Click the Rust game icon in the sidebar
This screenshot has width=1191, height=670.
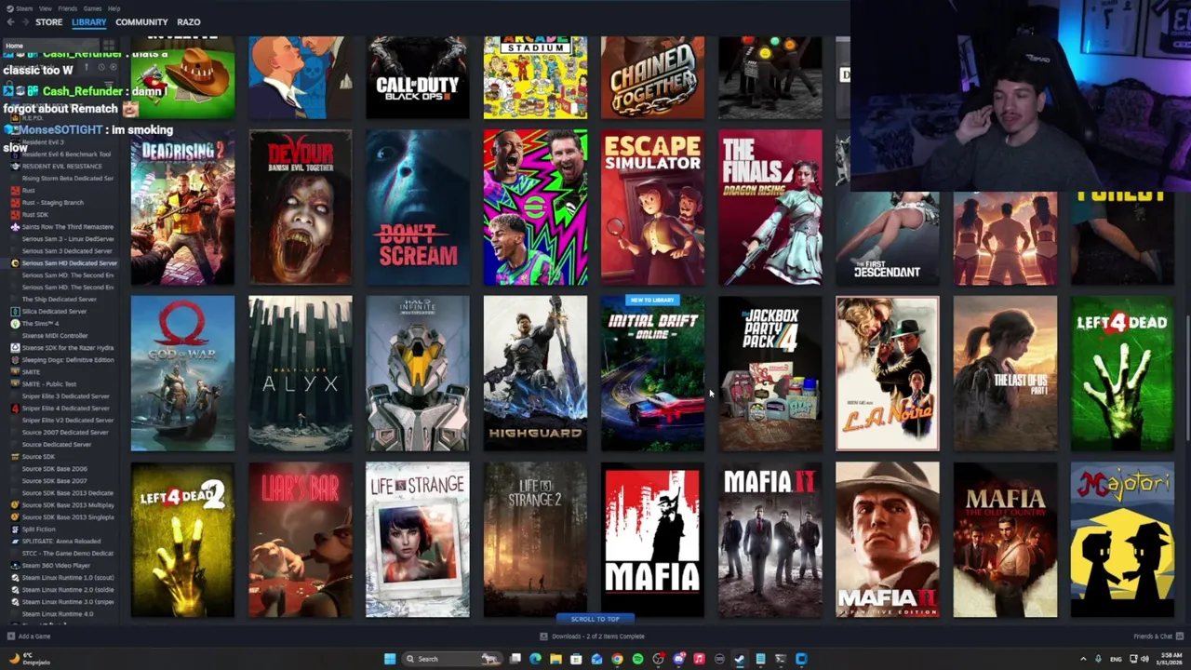(x=15, y=190)
